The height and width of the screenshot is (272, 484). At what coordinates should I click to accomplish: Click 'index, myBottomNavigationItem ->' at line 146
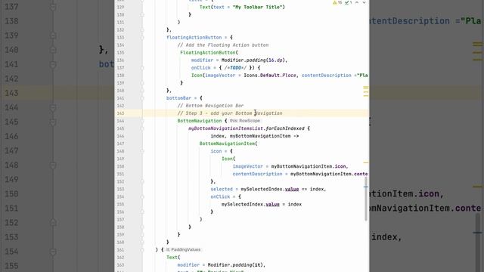point(255,136)
